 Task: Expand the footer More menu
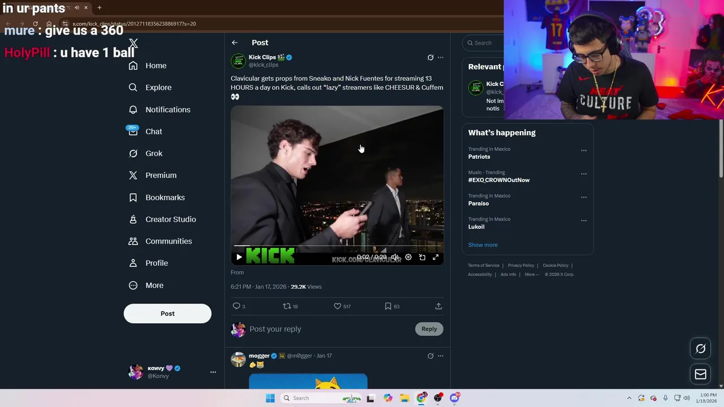[532, 274]
